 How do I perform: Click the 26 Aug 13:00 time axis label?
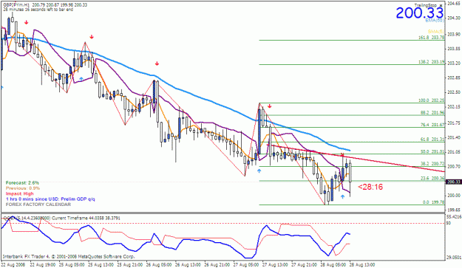pyautogui.click(x=188, y=265)
